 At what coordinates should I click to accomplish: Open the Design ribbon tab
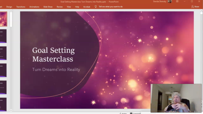pyautogui.click(x=9, y=7)
